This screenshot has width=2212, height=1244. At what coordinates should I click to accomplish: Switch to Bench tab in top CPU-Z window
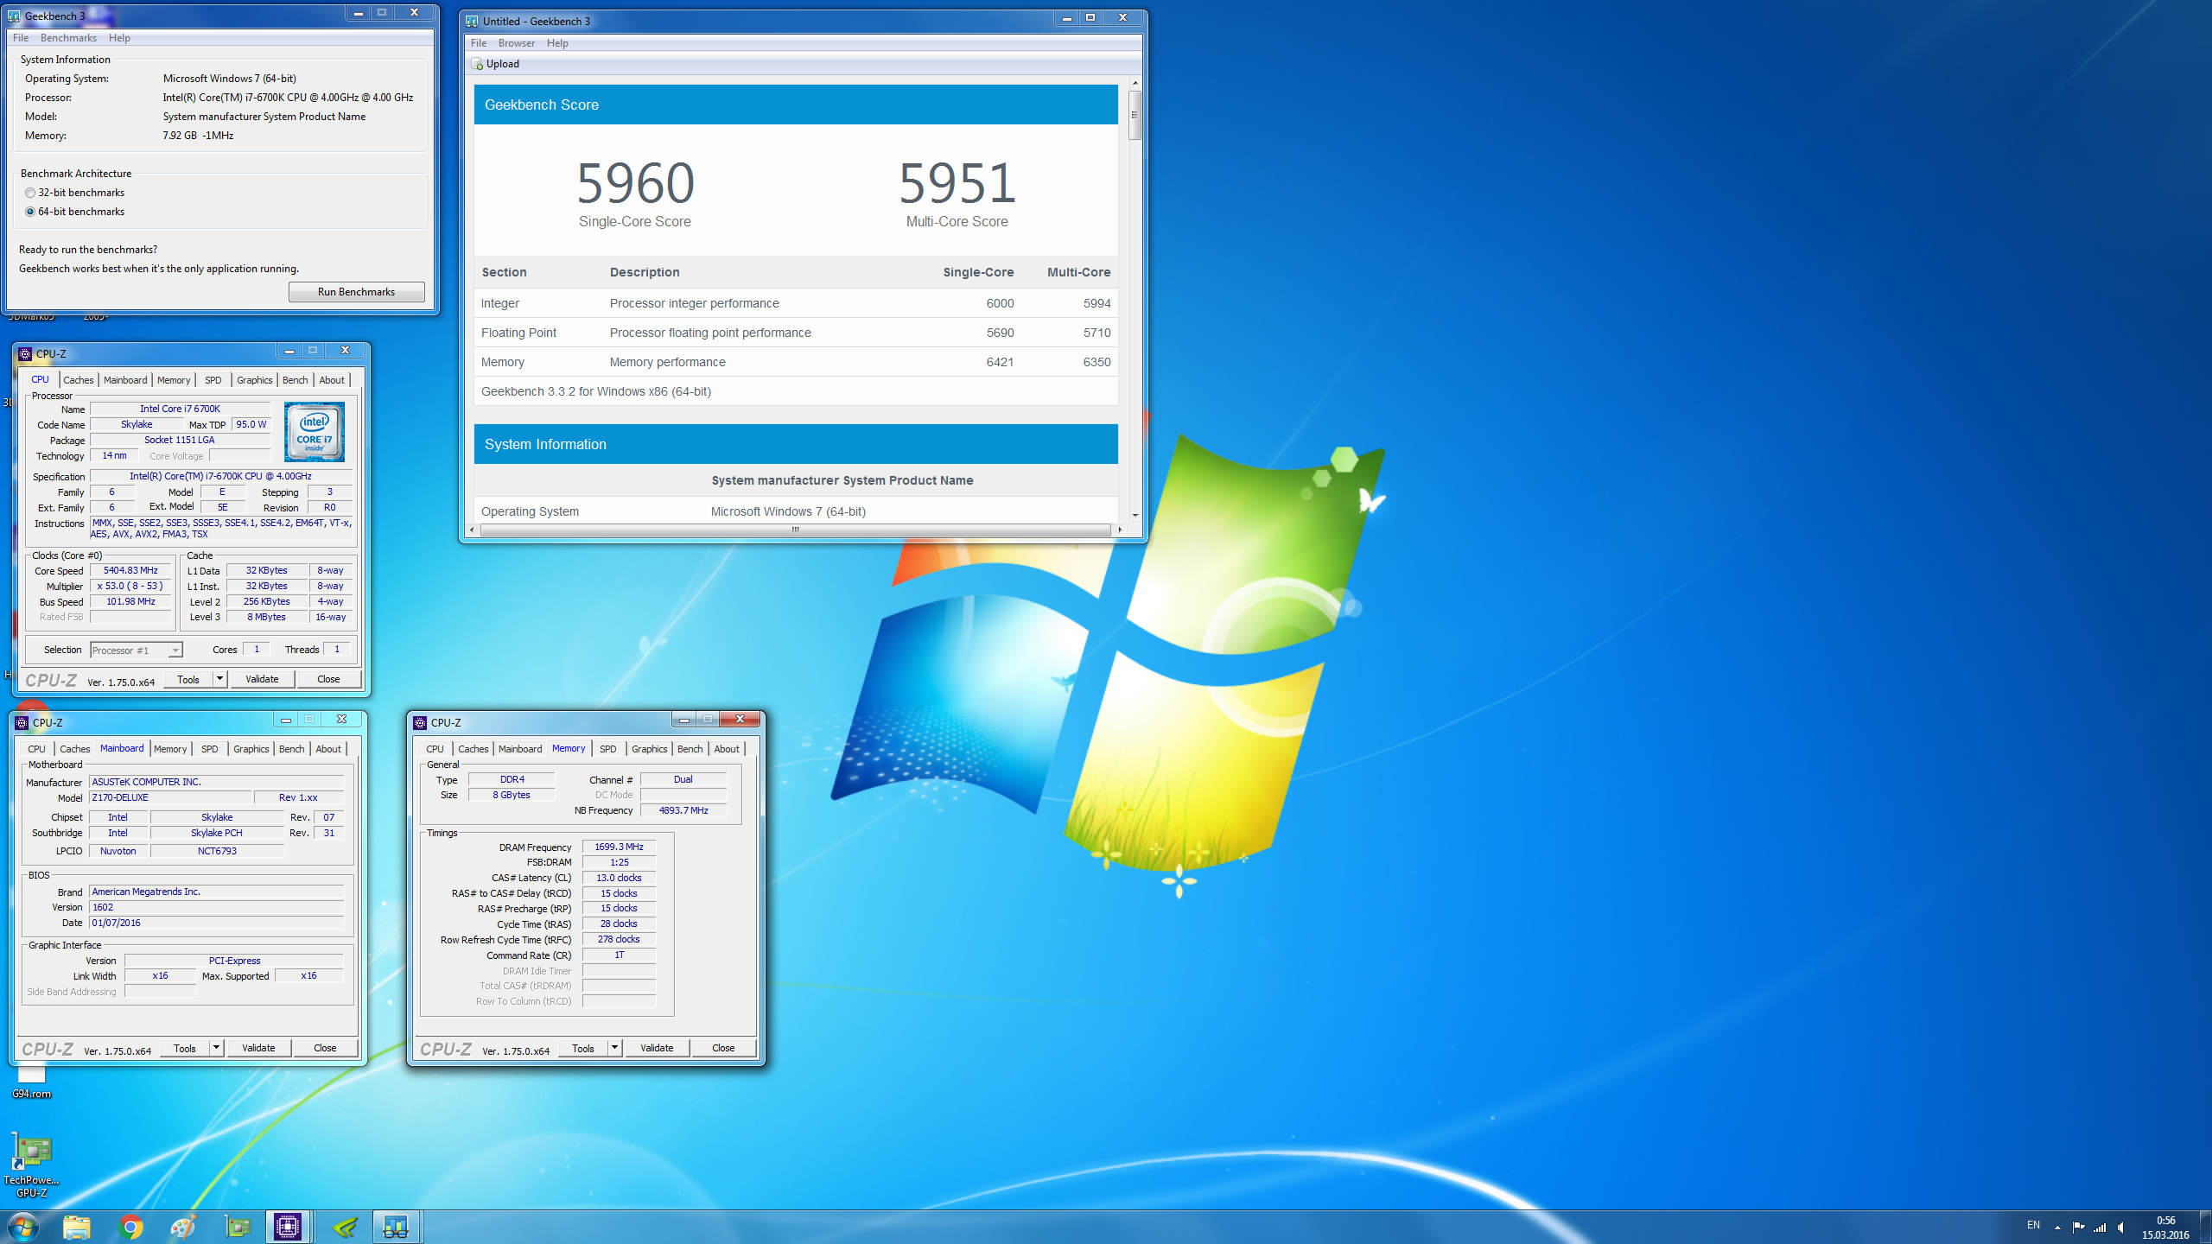tap(296, 380)
